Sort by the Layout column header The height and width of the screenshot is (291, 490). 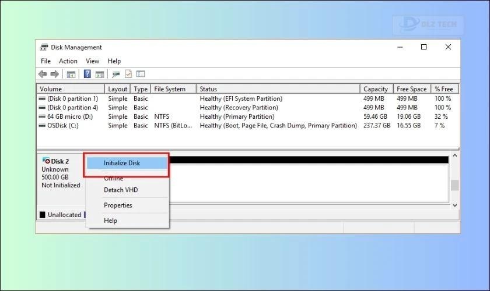click(x=117, y=89)
